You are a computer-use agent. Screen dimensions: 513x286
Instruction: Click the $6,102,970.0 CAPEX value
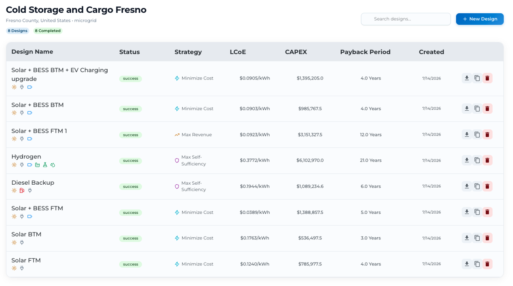coord(310,160)
